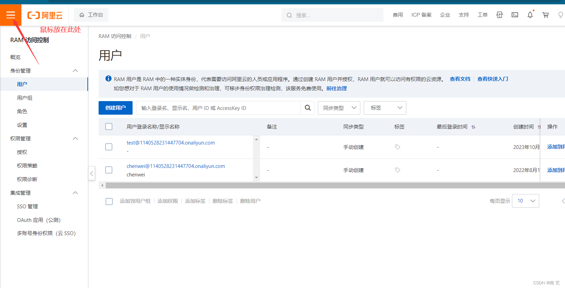Image resolution: width=565 pixels, height=288 pixels.
Task: Open the orange hamburger menu
Action: (11, 15)
